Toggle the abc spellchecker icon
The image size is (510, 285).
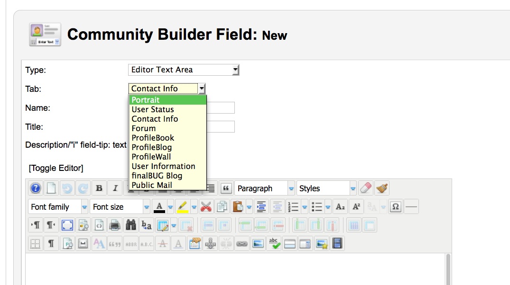point(274,244)
